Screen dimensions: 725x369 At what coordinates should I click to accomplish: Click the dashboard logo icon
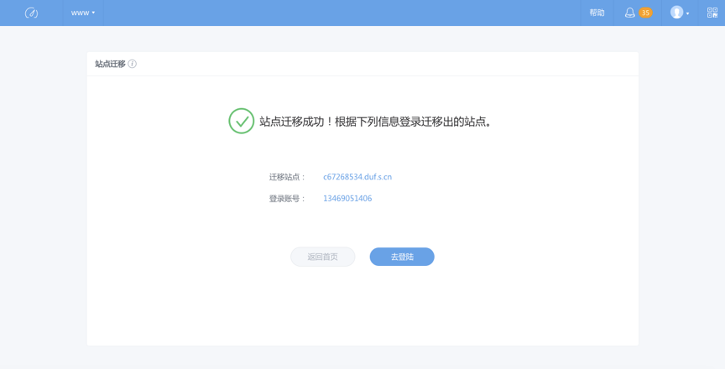31,13
